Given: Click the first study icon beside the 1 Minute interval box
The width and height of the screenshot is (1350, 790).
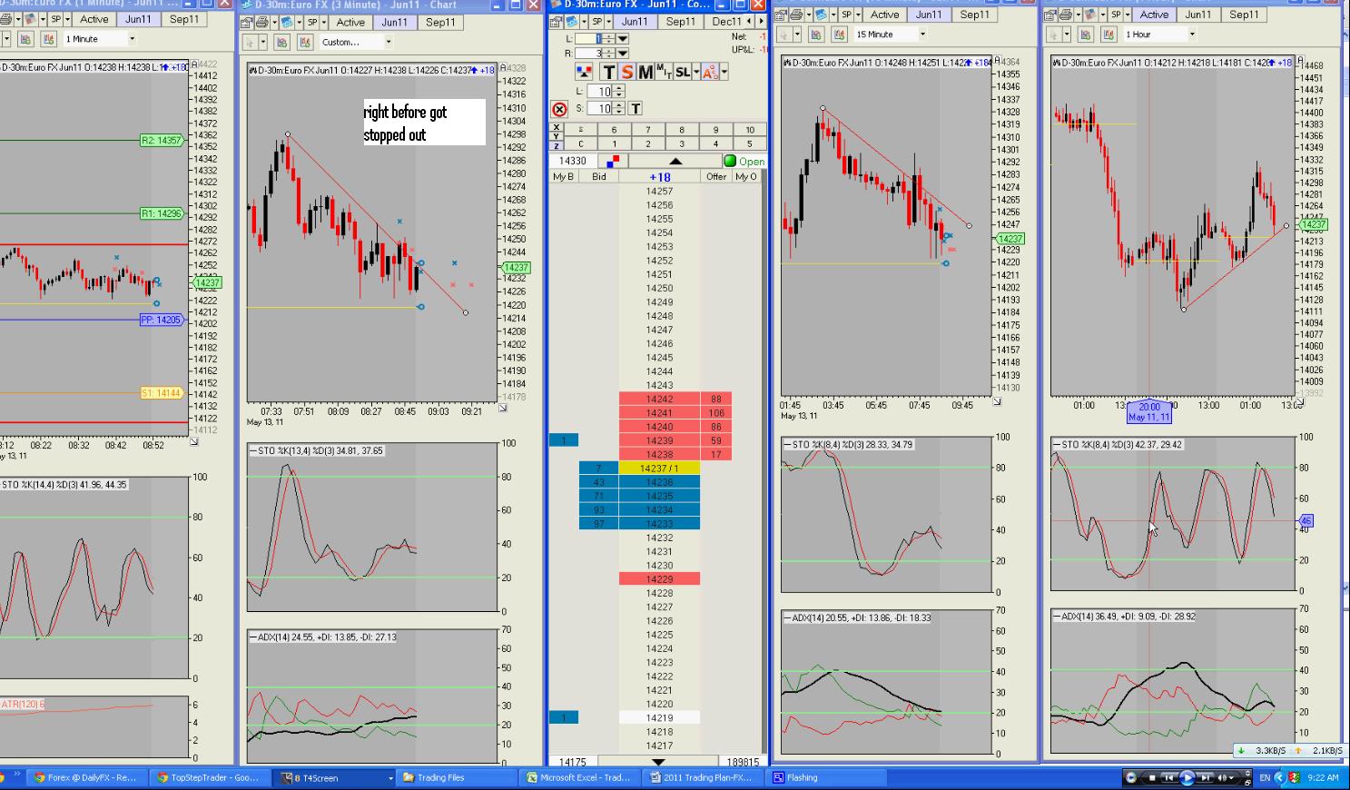Looking at the screenshot, I should coord(25,39).
